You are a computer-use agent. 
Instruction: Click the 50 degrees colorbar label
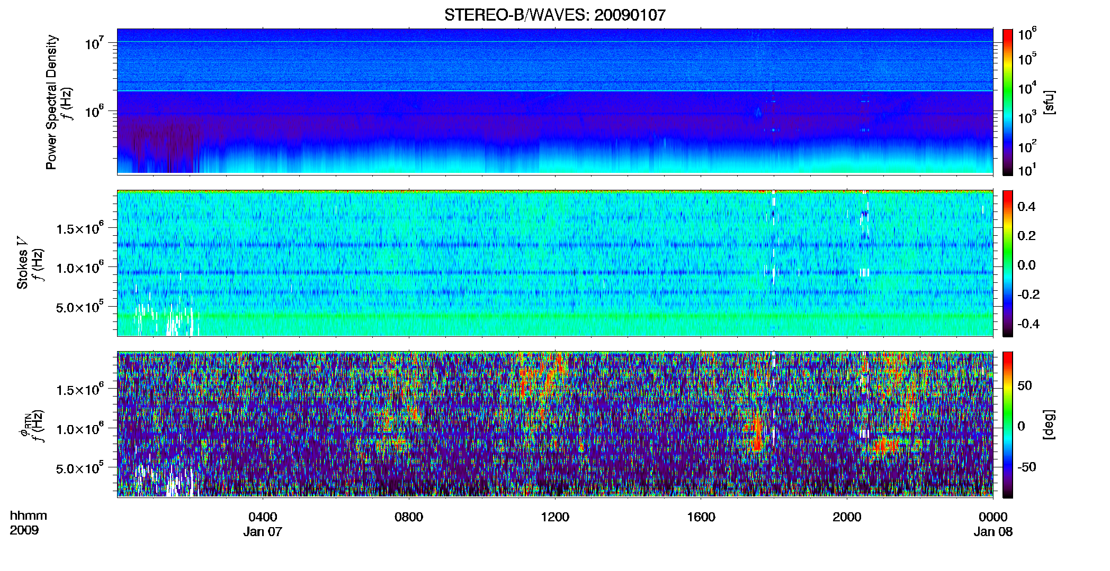(x=1025, y=385)
